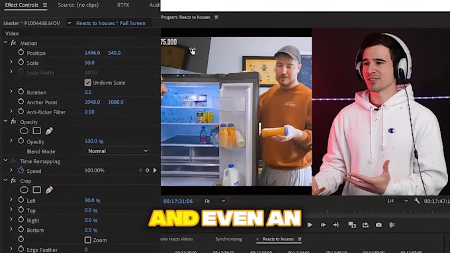Viewport: 450px width, 253px height.
Task: Expand the crop Right property
Action: pyautogui.click(x=11, y=219)
